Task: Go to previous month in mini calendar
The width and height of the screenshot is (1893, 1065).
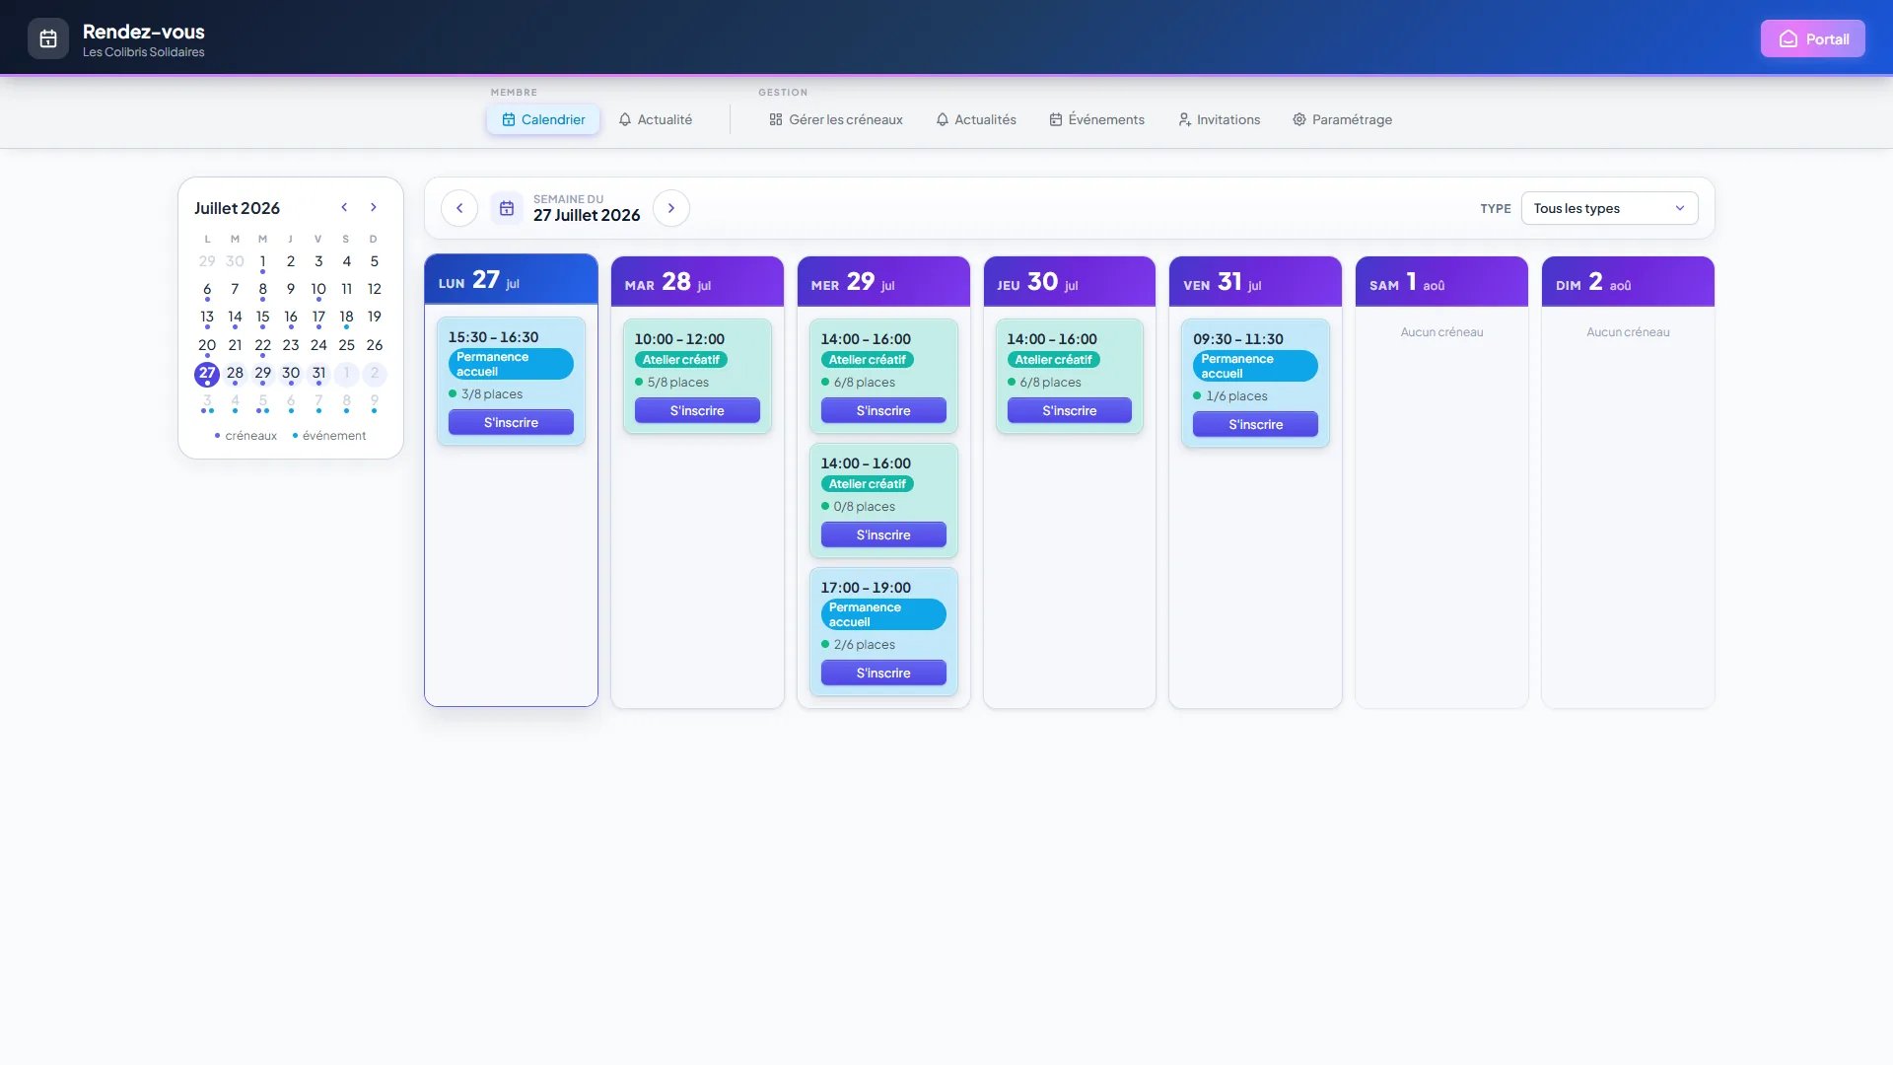Action: coord(344,207)
